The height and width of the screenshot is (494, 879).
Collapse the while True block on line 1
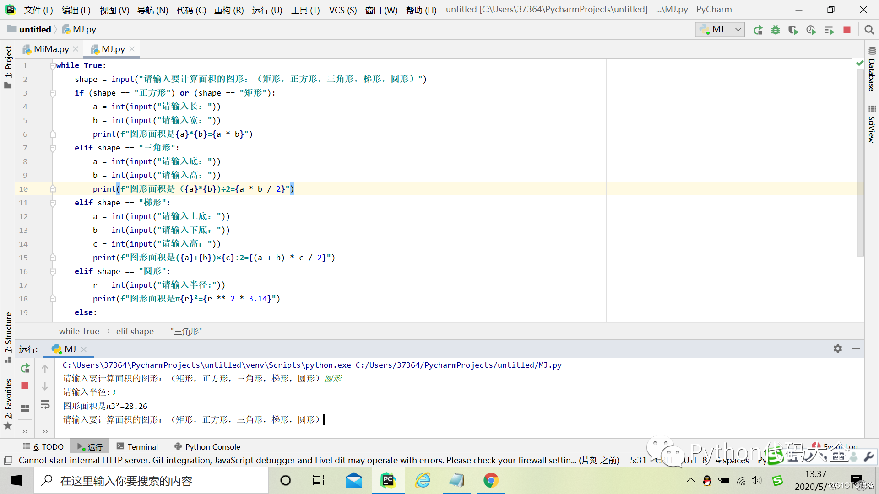(53, 66)
